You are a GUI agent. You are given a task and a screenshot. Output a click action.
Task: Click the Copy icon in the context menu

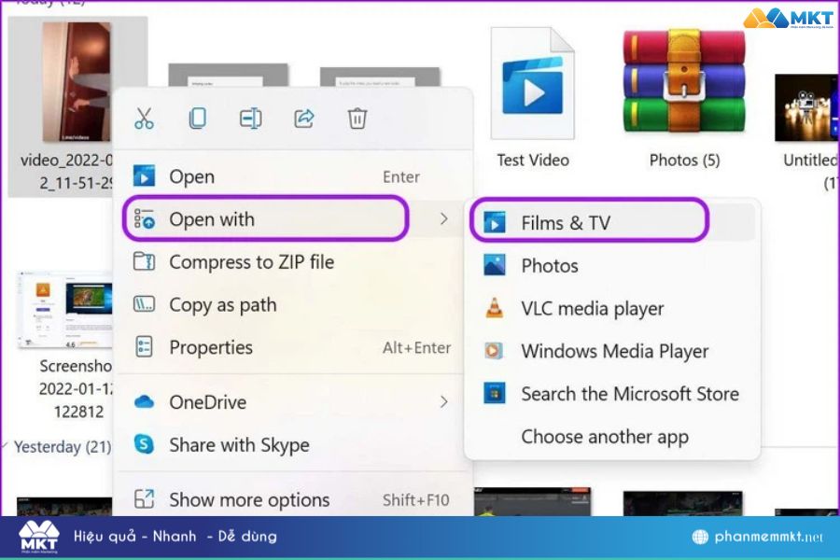point(197,119)
